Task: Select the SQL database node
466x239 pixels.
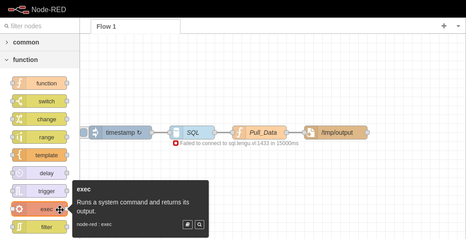Action: click(x=192, y=133)
